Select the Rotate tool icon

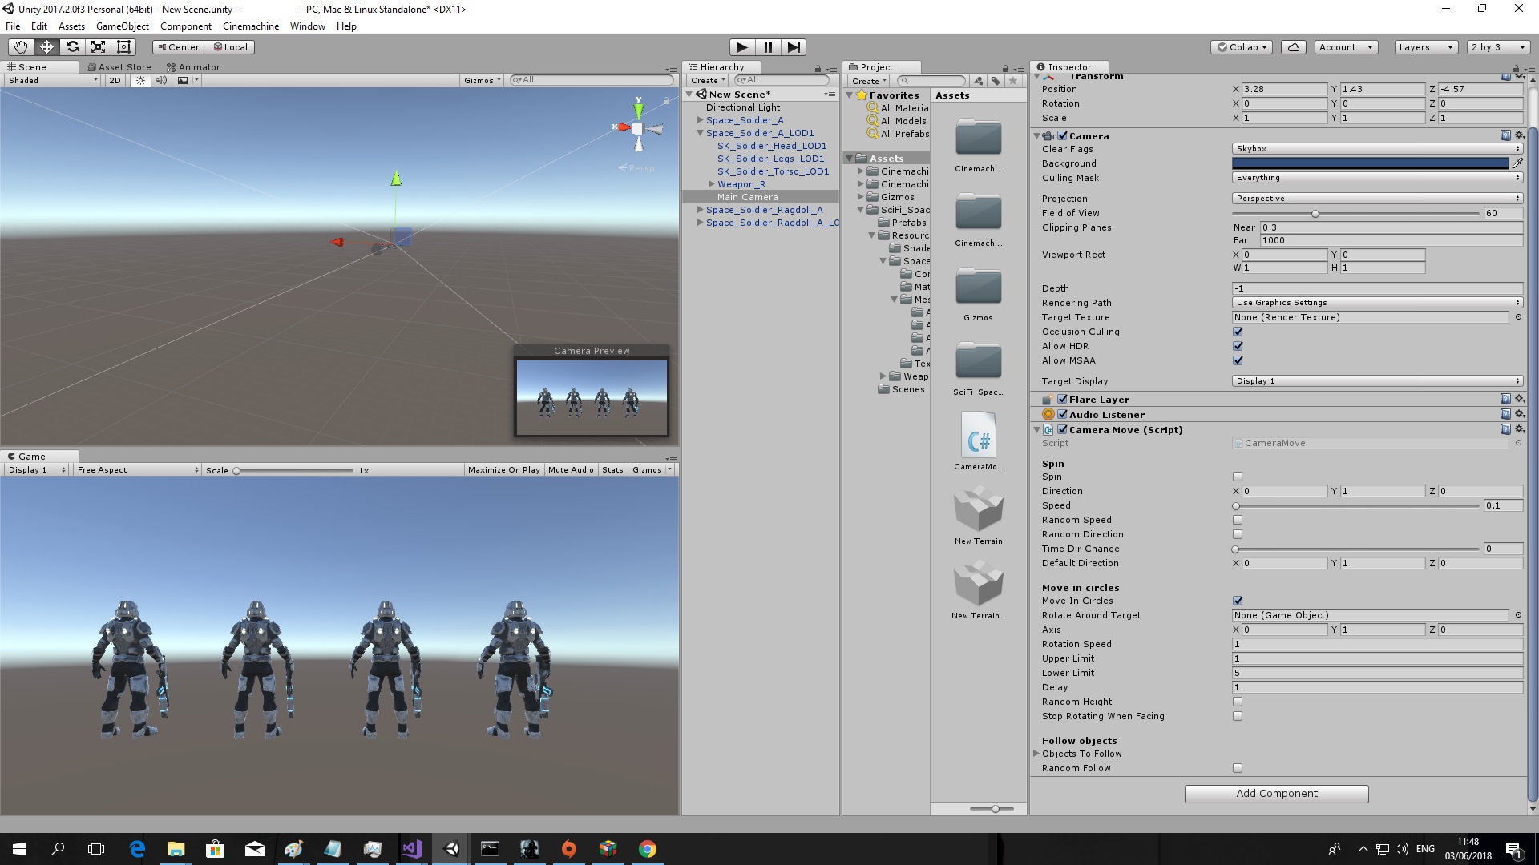click(x=72, y=47)
